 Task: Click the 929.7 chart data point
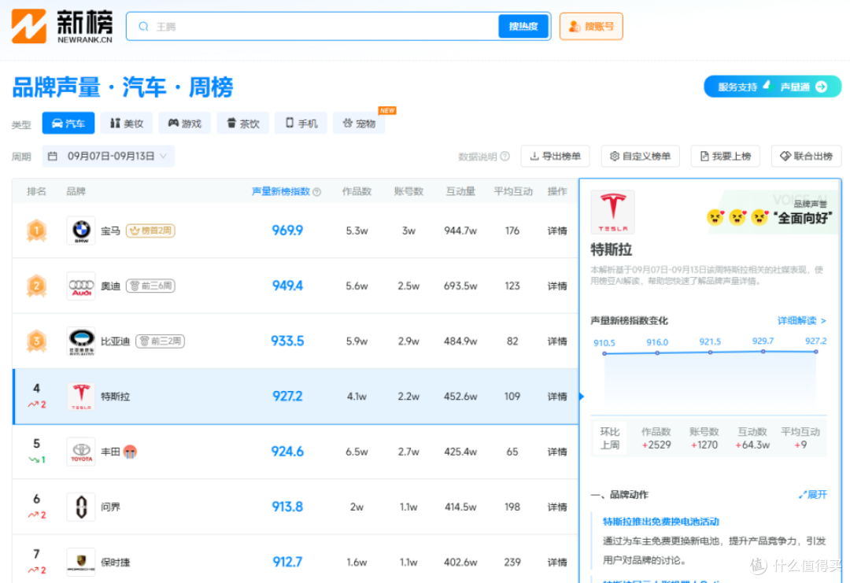763,352
